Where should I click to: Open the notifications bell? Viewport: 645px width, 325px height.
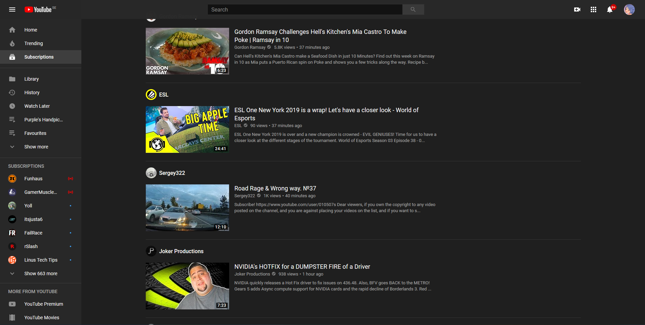pyautogui.click(x=610, y=9)
